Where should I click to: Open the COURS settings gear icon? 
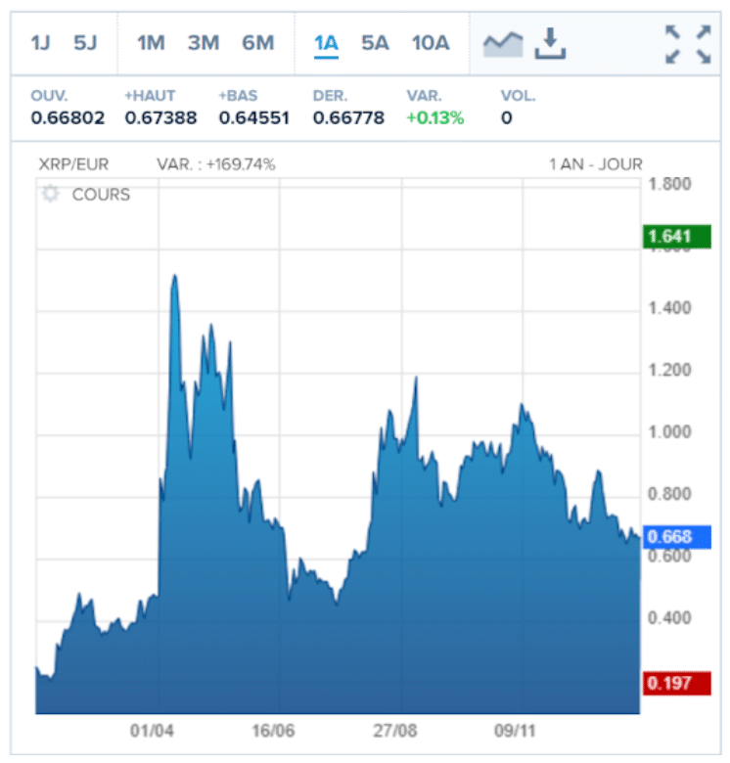coord(51,194)
